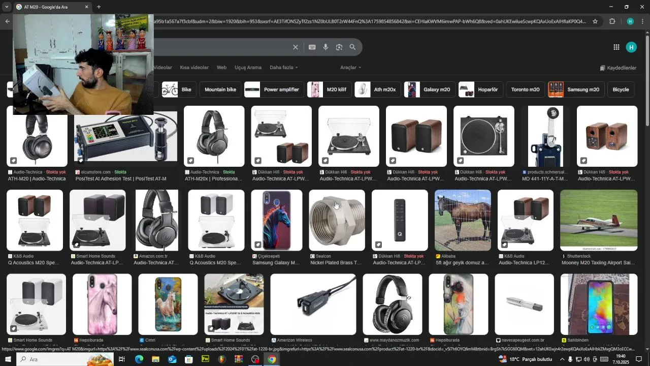
Task: Open the Google apps grid
Action: 616,47
